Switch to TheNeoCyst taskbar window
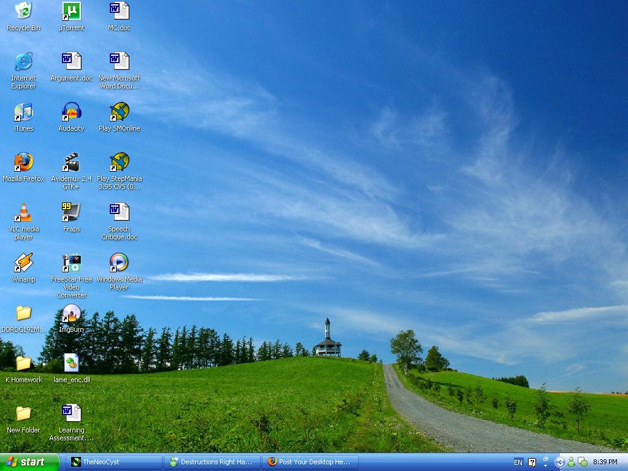This screenshot has width=628, height=471. (x=113, y=462)
